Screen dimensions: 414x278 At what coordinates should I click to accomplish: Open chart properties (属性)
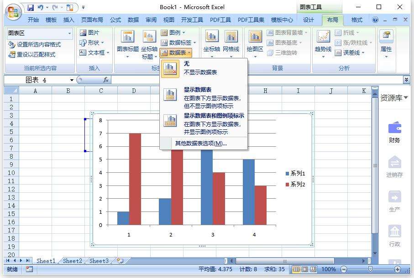click(x=386, y=44)
